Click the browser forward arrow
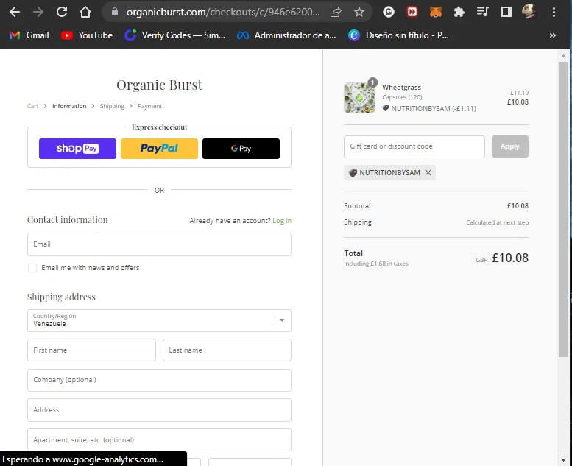Image resolution: width=572 pixels, height=466 pixels. tap(38, 12)
